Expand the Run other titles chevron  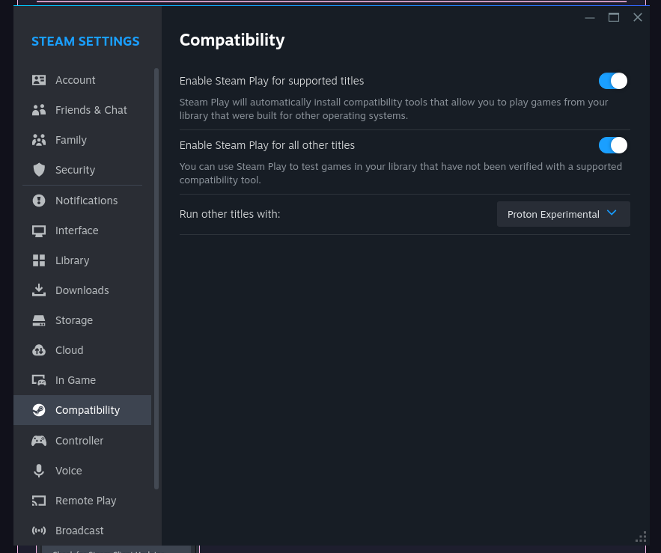pyautogui.click(x=612, y=213)
